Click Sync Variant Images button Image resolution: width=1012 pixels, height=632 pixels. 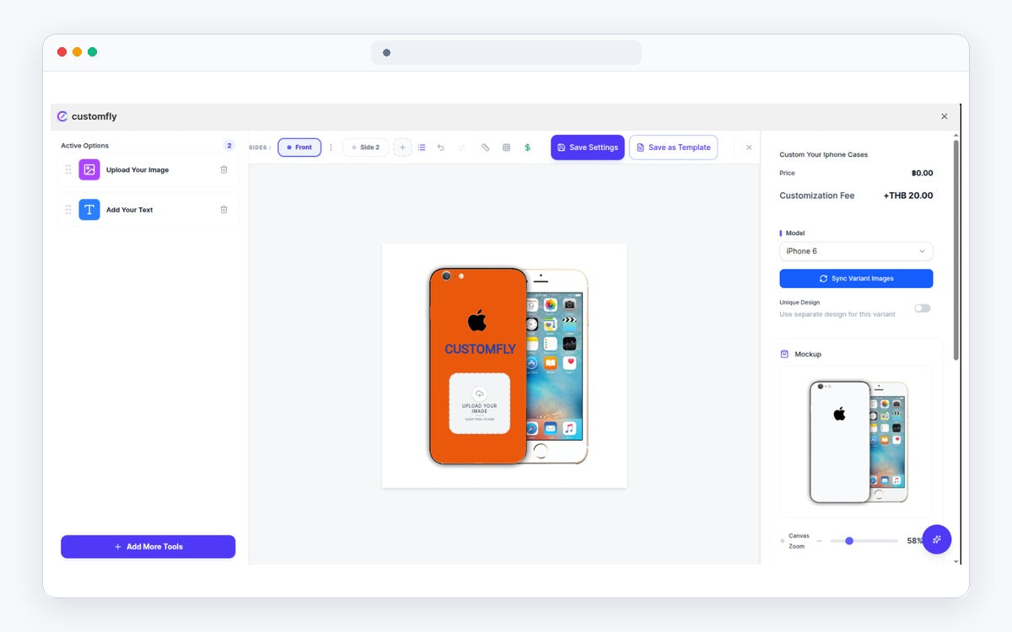(856, 278)
